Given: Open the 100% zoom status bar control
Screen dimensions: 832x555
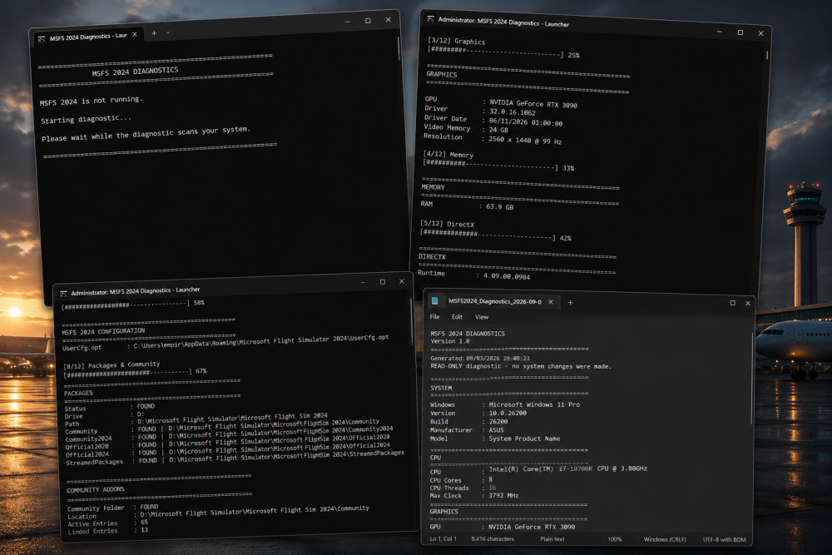Looking at the screenshot, I should [x=615, y=539].
